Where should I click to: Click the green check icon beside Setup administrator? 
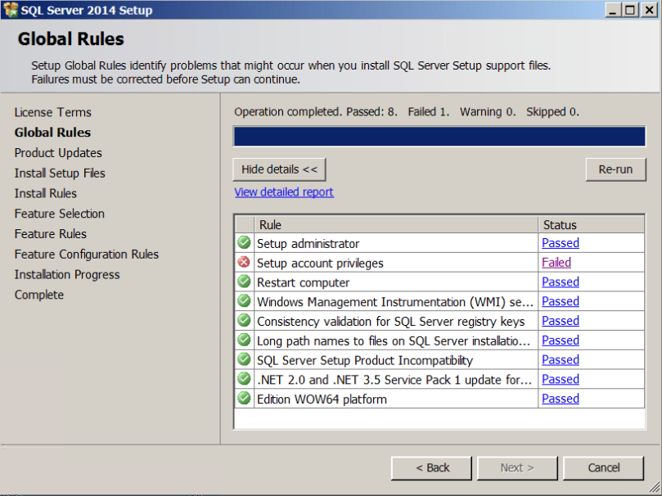(244, 243)
